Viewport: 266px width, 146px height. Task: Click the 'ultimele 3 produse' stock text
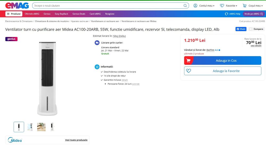pyautogui.click(x=194, y=54)
